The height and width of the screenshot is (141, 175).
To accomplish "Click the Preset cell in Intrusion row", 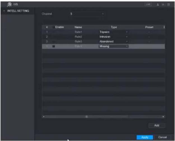I will tap(149, 37).
